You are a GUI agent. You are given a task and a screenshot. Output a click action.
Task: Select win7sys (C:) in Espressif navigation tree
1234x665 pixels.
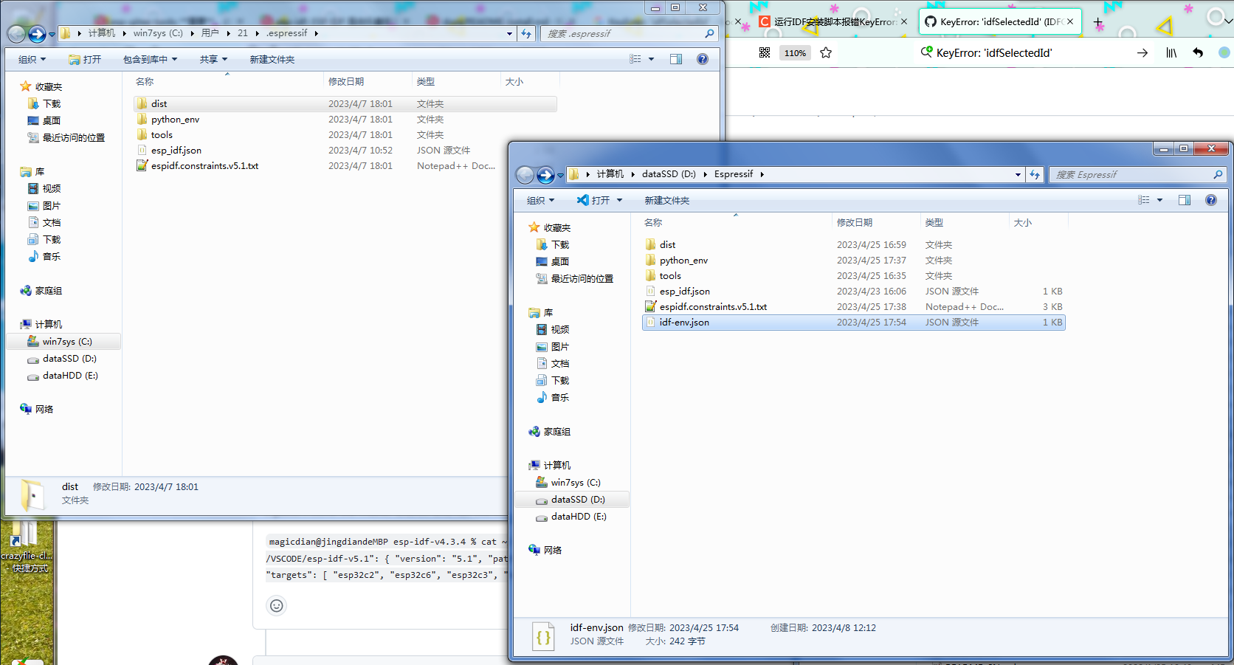pyautogui.click(x=576, y=483)
